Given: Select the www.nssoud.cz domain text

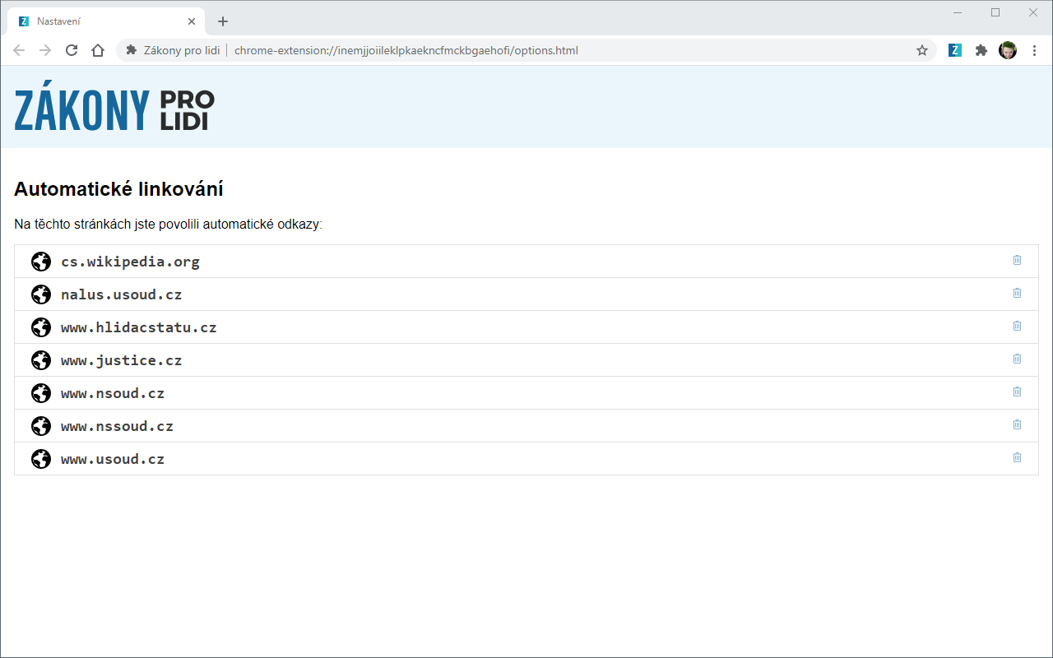Looking at the screenshot, I should point(118,426).
